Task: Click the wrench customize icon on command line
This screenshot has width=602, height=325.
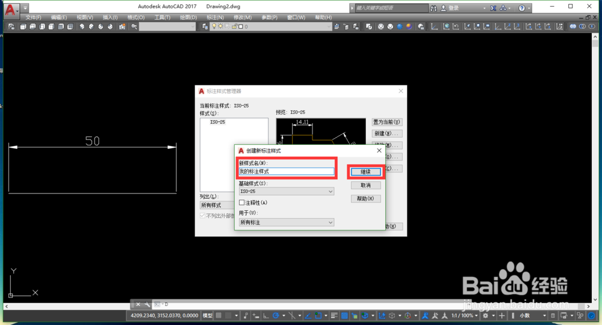Action: point(147,305)
